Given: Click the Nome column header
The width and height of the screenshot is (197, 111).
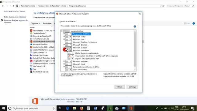Looking at the screenshot, I should (x=32, y=27).
